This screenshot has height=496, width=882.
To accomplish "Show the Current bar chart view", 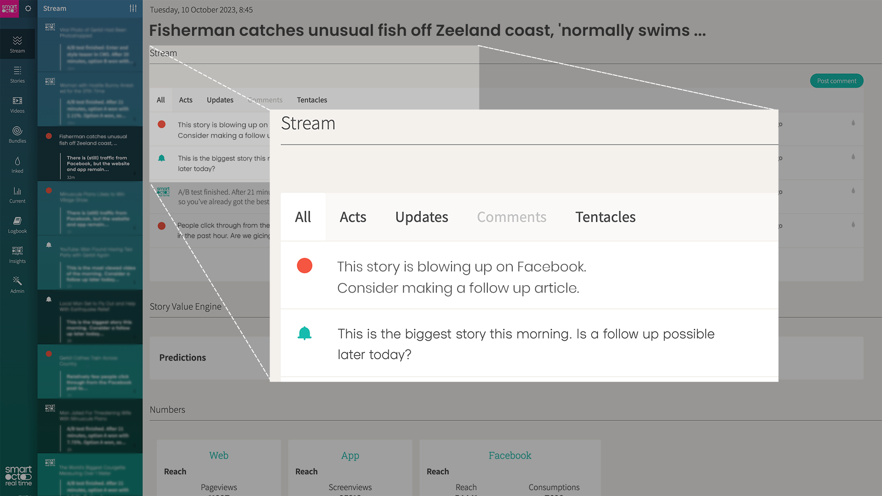I will [17, 195].
